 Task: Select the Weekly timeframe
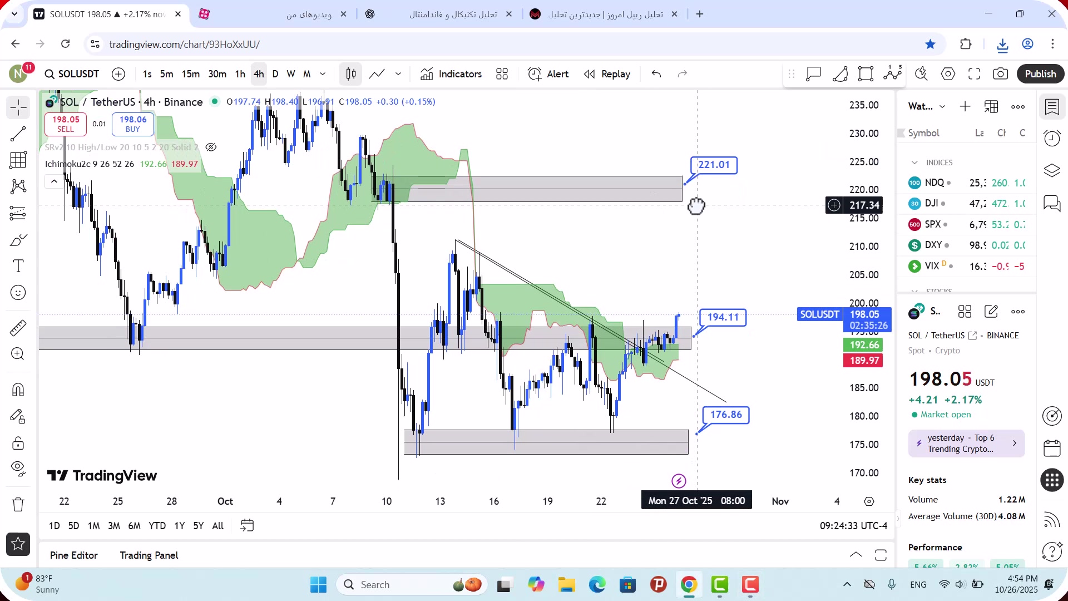pos(291,74)
